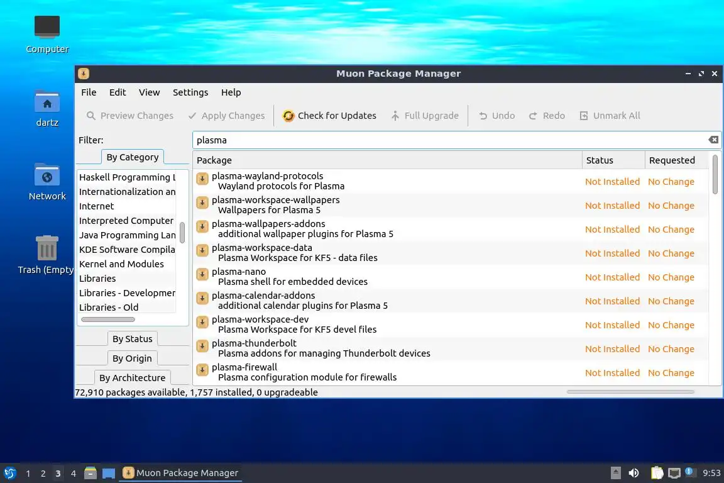724x483 pixels.
Task: Click Muon Package Manager taskbar entry
Action: pyautogui.click(x=180, y=473)
